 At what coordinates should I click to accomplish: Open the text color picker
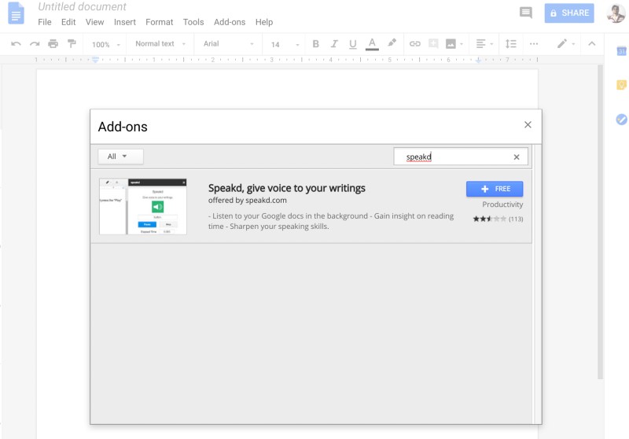click(372, 44)
